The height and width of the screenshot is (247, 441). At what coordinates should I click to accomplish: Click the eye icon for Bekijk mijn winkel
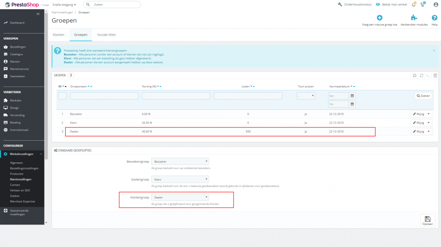click(x=378, y=4)
